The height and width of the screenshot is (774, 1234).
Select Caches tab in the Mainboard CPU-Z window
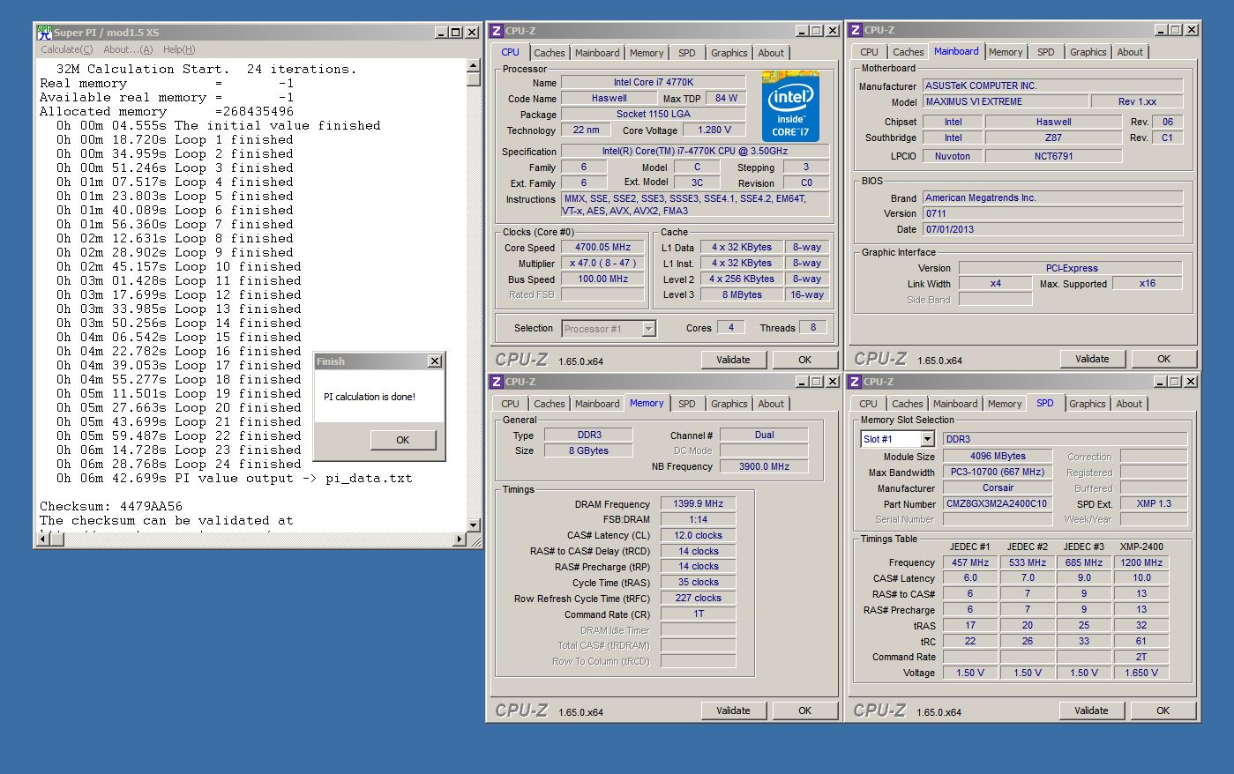point(908,52)
